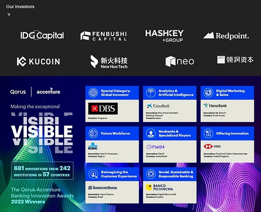Select the Redpoint investor logo

point(226,36)
